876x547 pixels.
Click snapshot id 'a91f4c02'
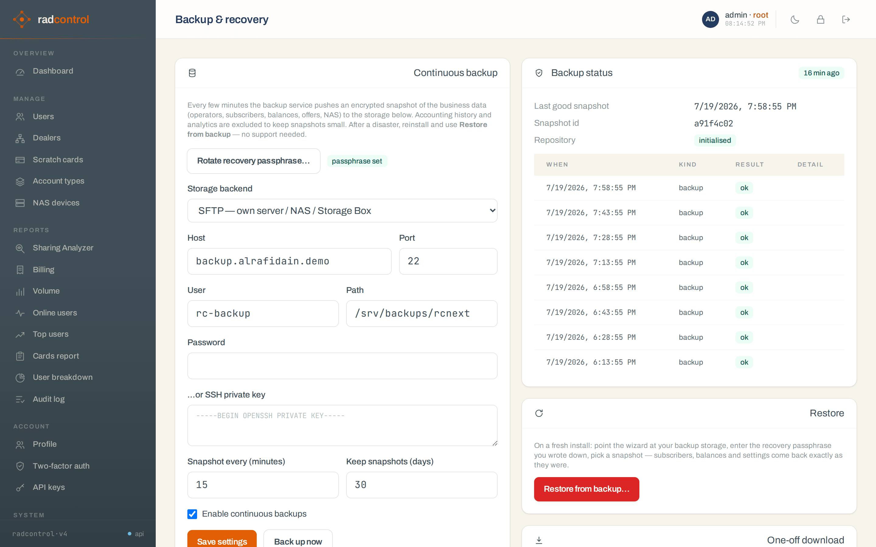click(714, 123)
